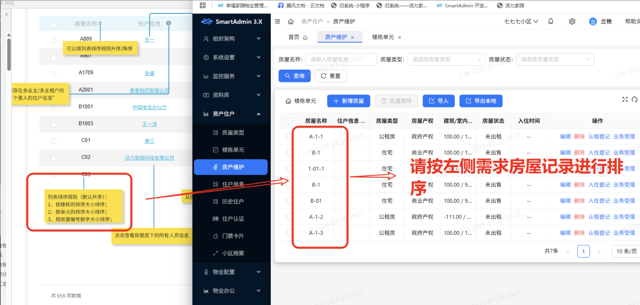
Task: Click the home icon in breadcrumb
Action: pos(291,22)
